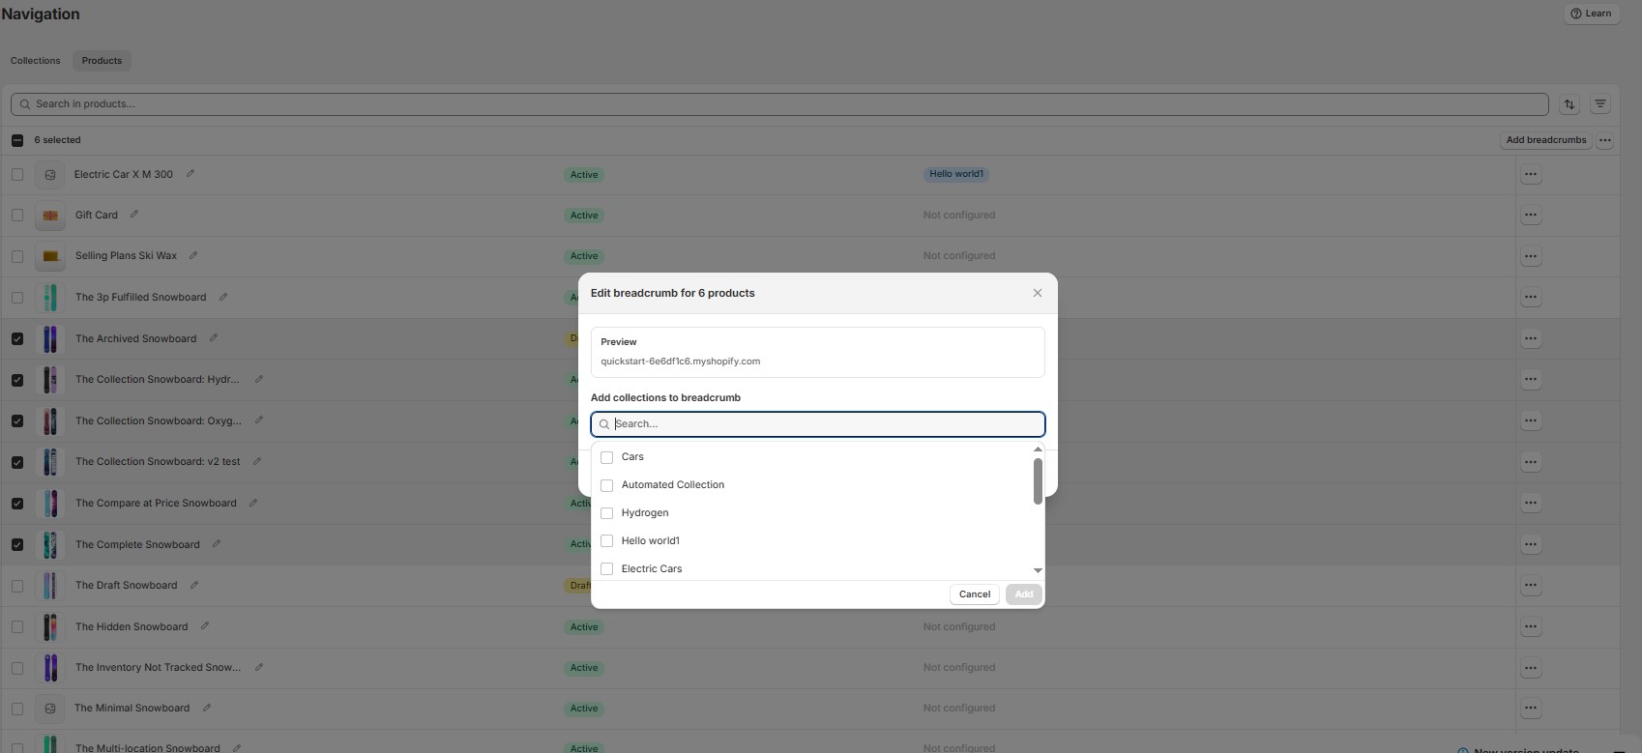This screenshot has height=753, width=1642.
Task: Click Cancel in the collection picker
Action: (975, 594)
